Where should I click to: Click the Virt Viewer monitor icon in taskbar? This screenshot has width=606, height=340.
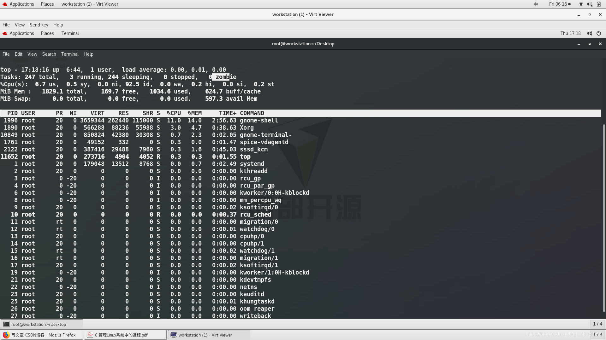[174, 335]
